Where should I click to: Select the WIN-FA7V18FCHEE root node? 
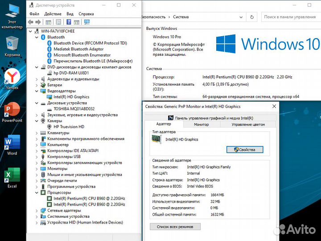(x=58, y=31)
